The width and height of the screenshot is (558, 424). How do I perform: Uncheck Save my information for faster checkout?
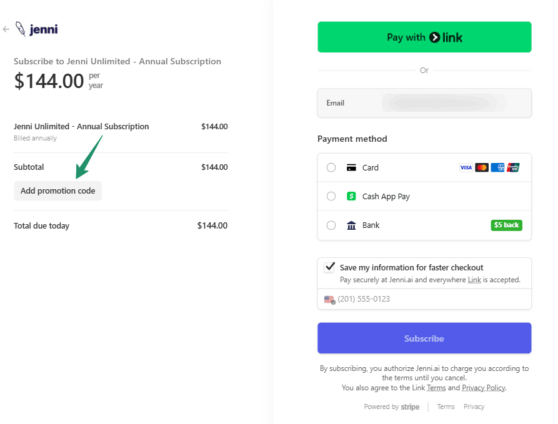[x=329, y=267]
